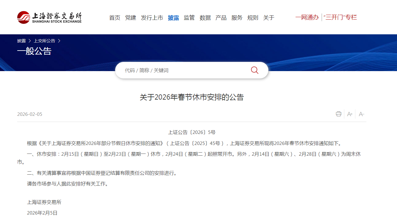397x224 pixels.
Task: Click the A+ icon to enlarge text
Action: point(350,114)
